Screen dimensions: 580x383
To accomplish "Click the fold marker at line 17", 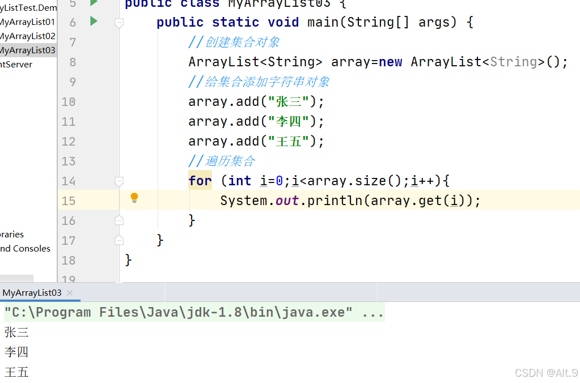I will [118, 240].
